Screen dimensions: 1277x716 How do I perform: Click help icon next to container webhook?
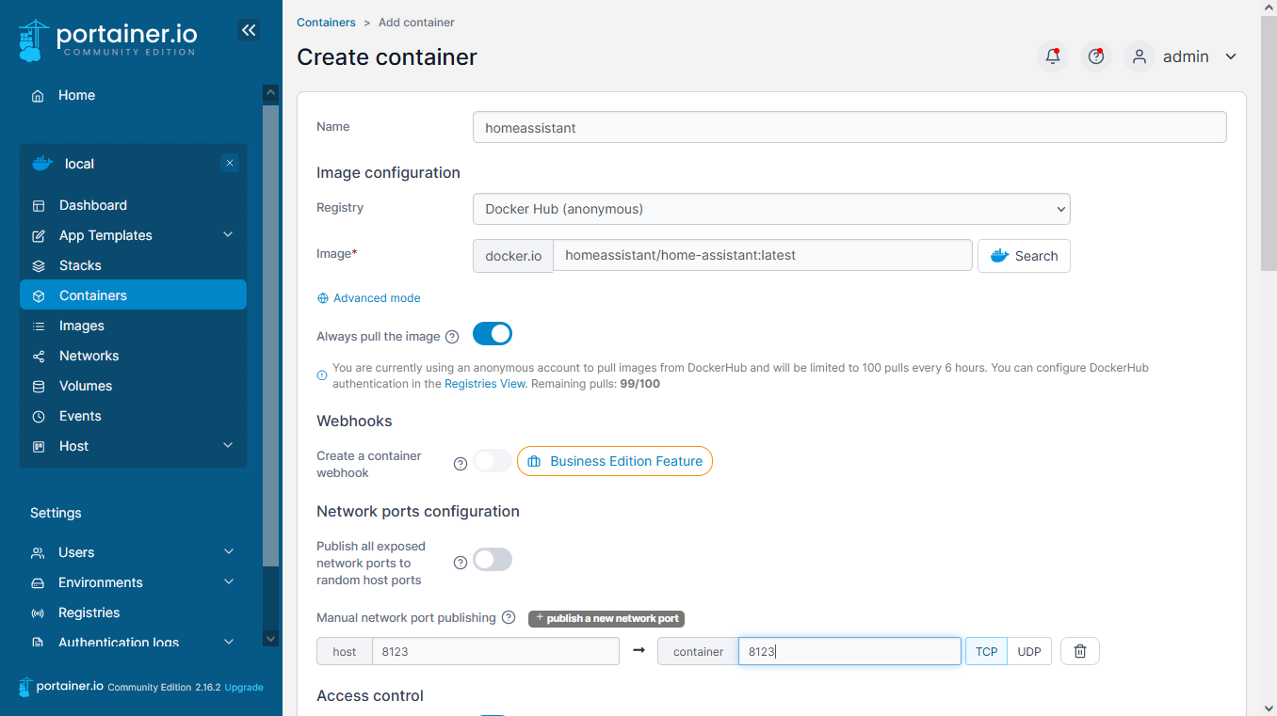[461, 464]
